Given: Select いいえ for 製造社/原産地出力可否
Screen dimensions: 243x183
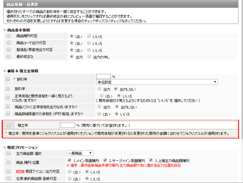Looking at the screenshot, I should click(x=89, y=50).
